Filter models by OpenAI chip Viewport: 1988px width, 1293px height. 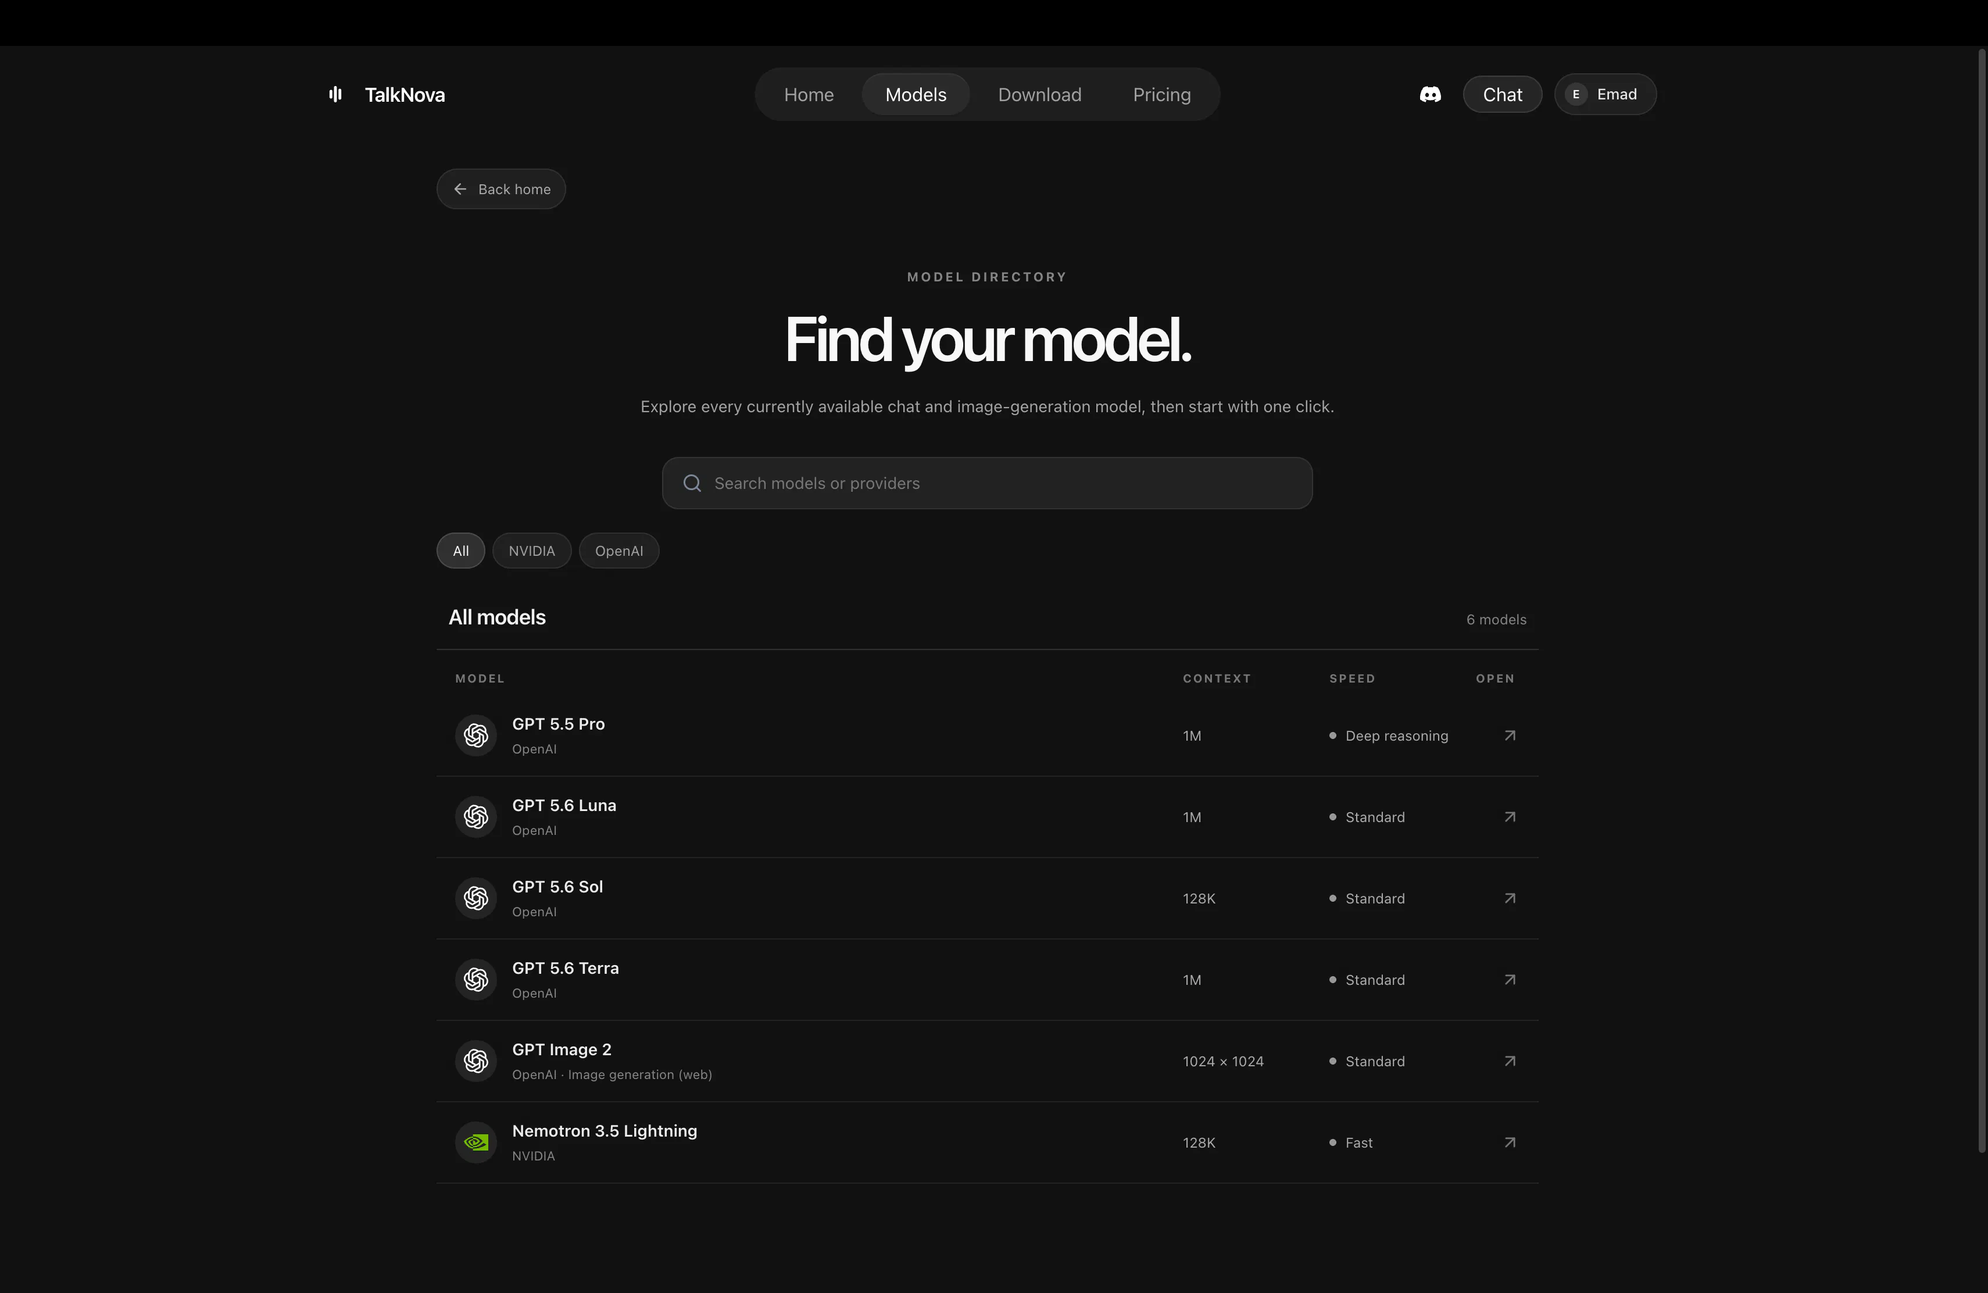coord(619,551)
